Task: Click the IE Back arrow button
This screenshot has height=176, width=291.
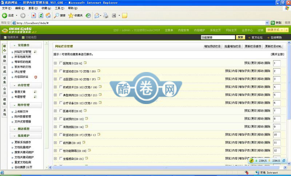Action: 5,16
